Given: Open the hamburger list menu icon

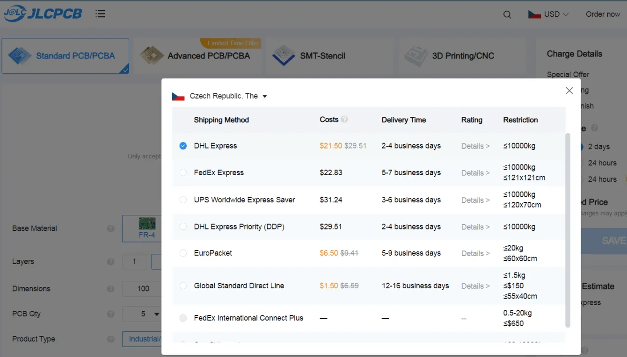Looking at the screenshot, I should [x=100, y=14].
